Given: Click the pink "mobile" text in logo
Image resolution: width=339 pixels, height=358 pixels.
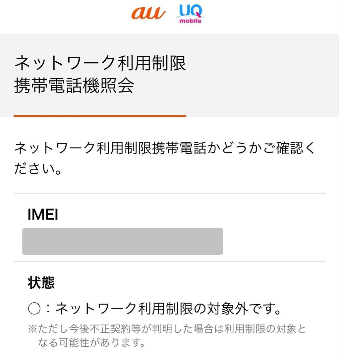Looking at the screenshot, I should point(190,21).
